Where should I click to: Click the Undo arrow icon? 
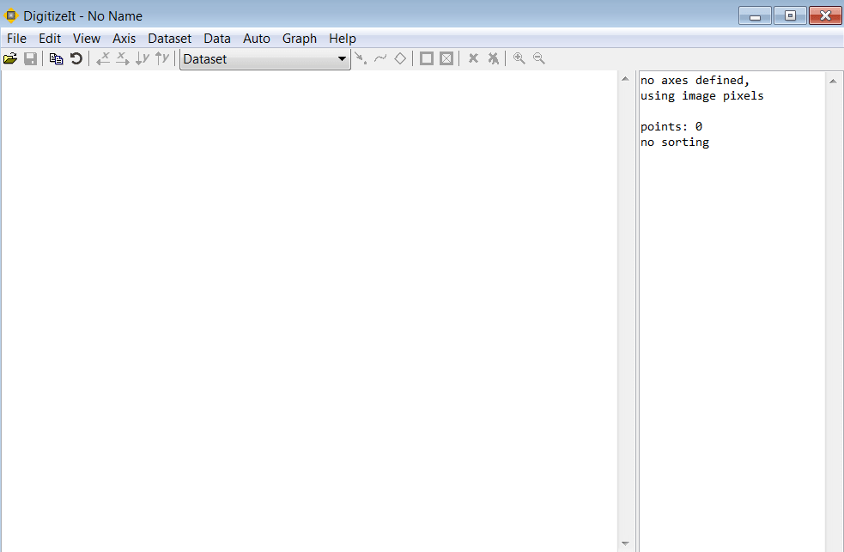pyautogui.click(x=76, y=58)
